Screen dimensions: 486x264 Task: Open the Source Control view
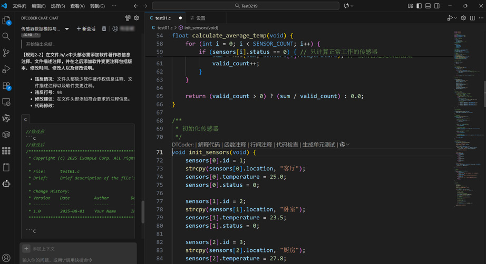tap(6, 53)
